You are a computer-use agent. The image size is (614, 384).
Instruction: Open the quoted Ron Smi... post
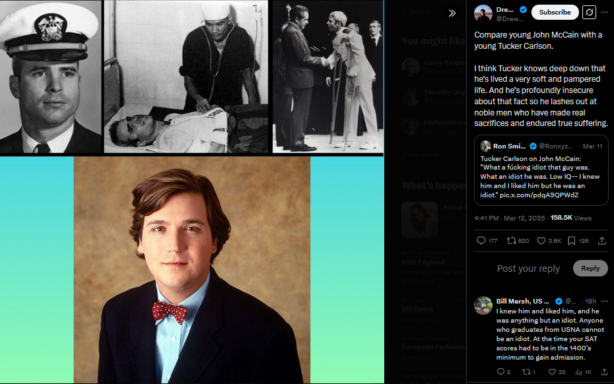(x=541, y=170)
